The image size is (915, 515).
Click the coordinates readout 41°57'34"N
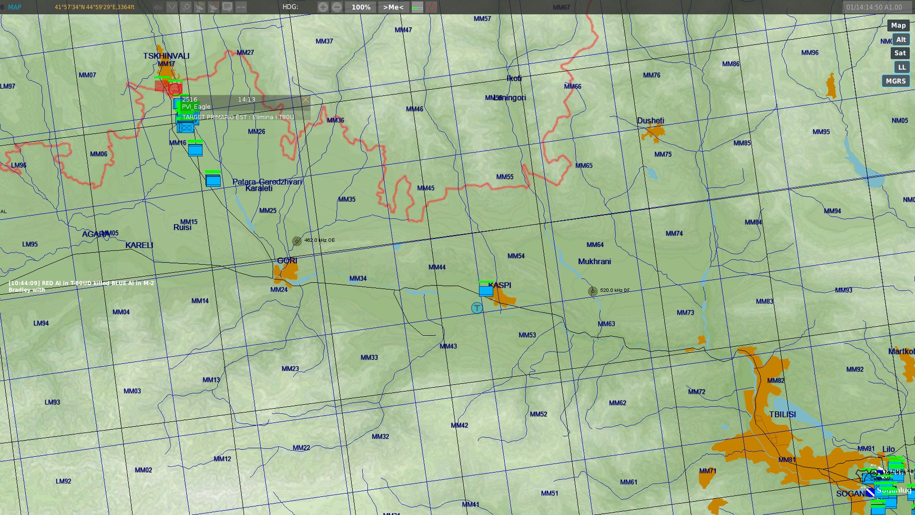(x=94, y=7)
